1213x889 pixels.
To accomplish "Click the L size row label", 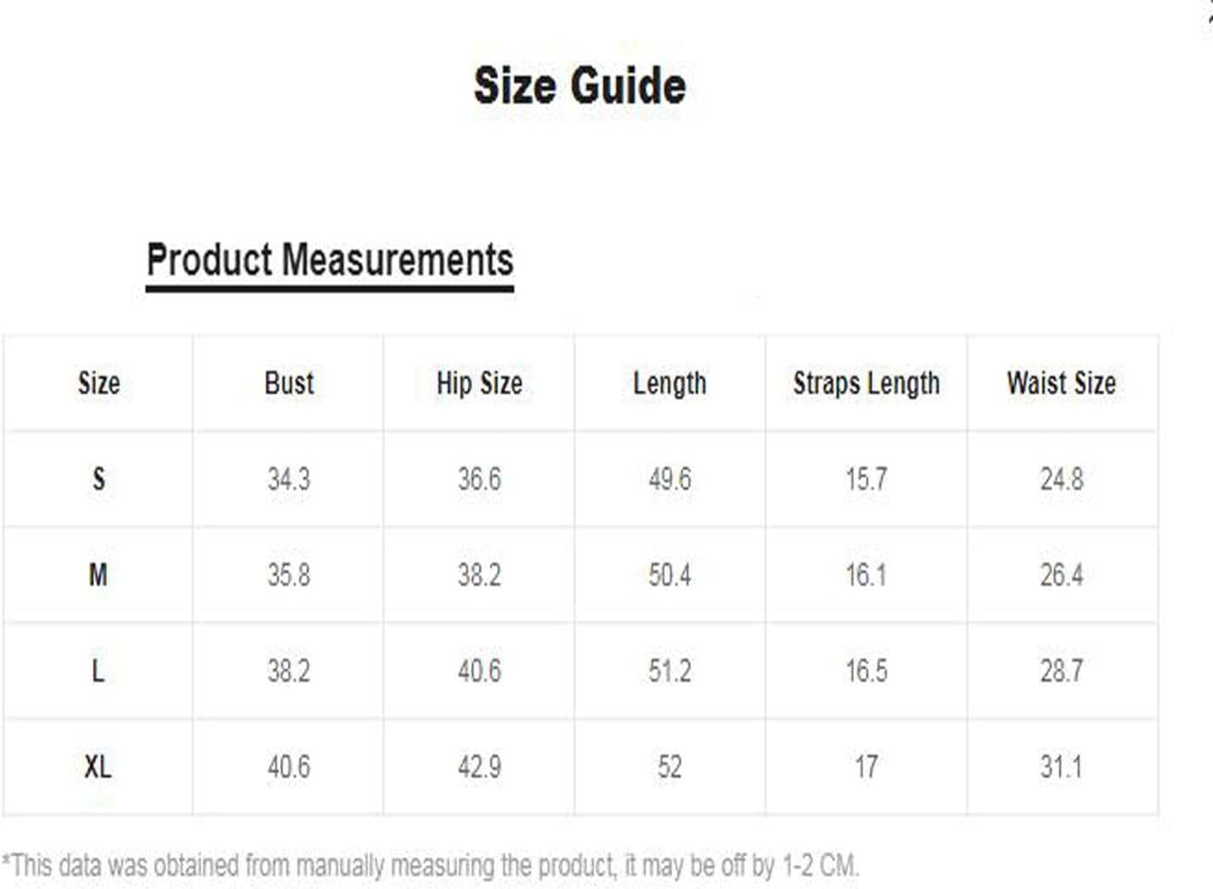I will [x=98, y=671].
